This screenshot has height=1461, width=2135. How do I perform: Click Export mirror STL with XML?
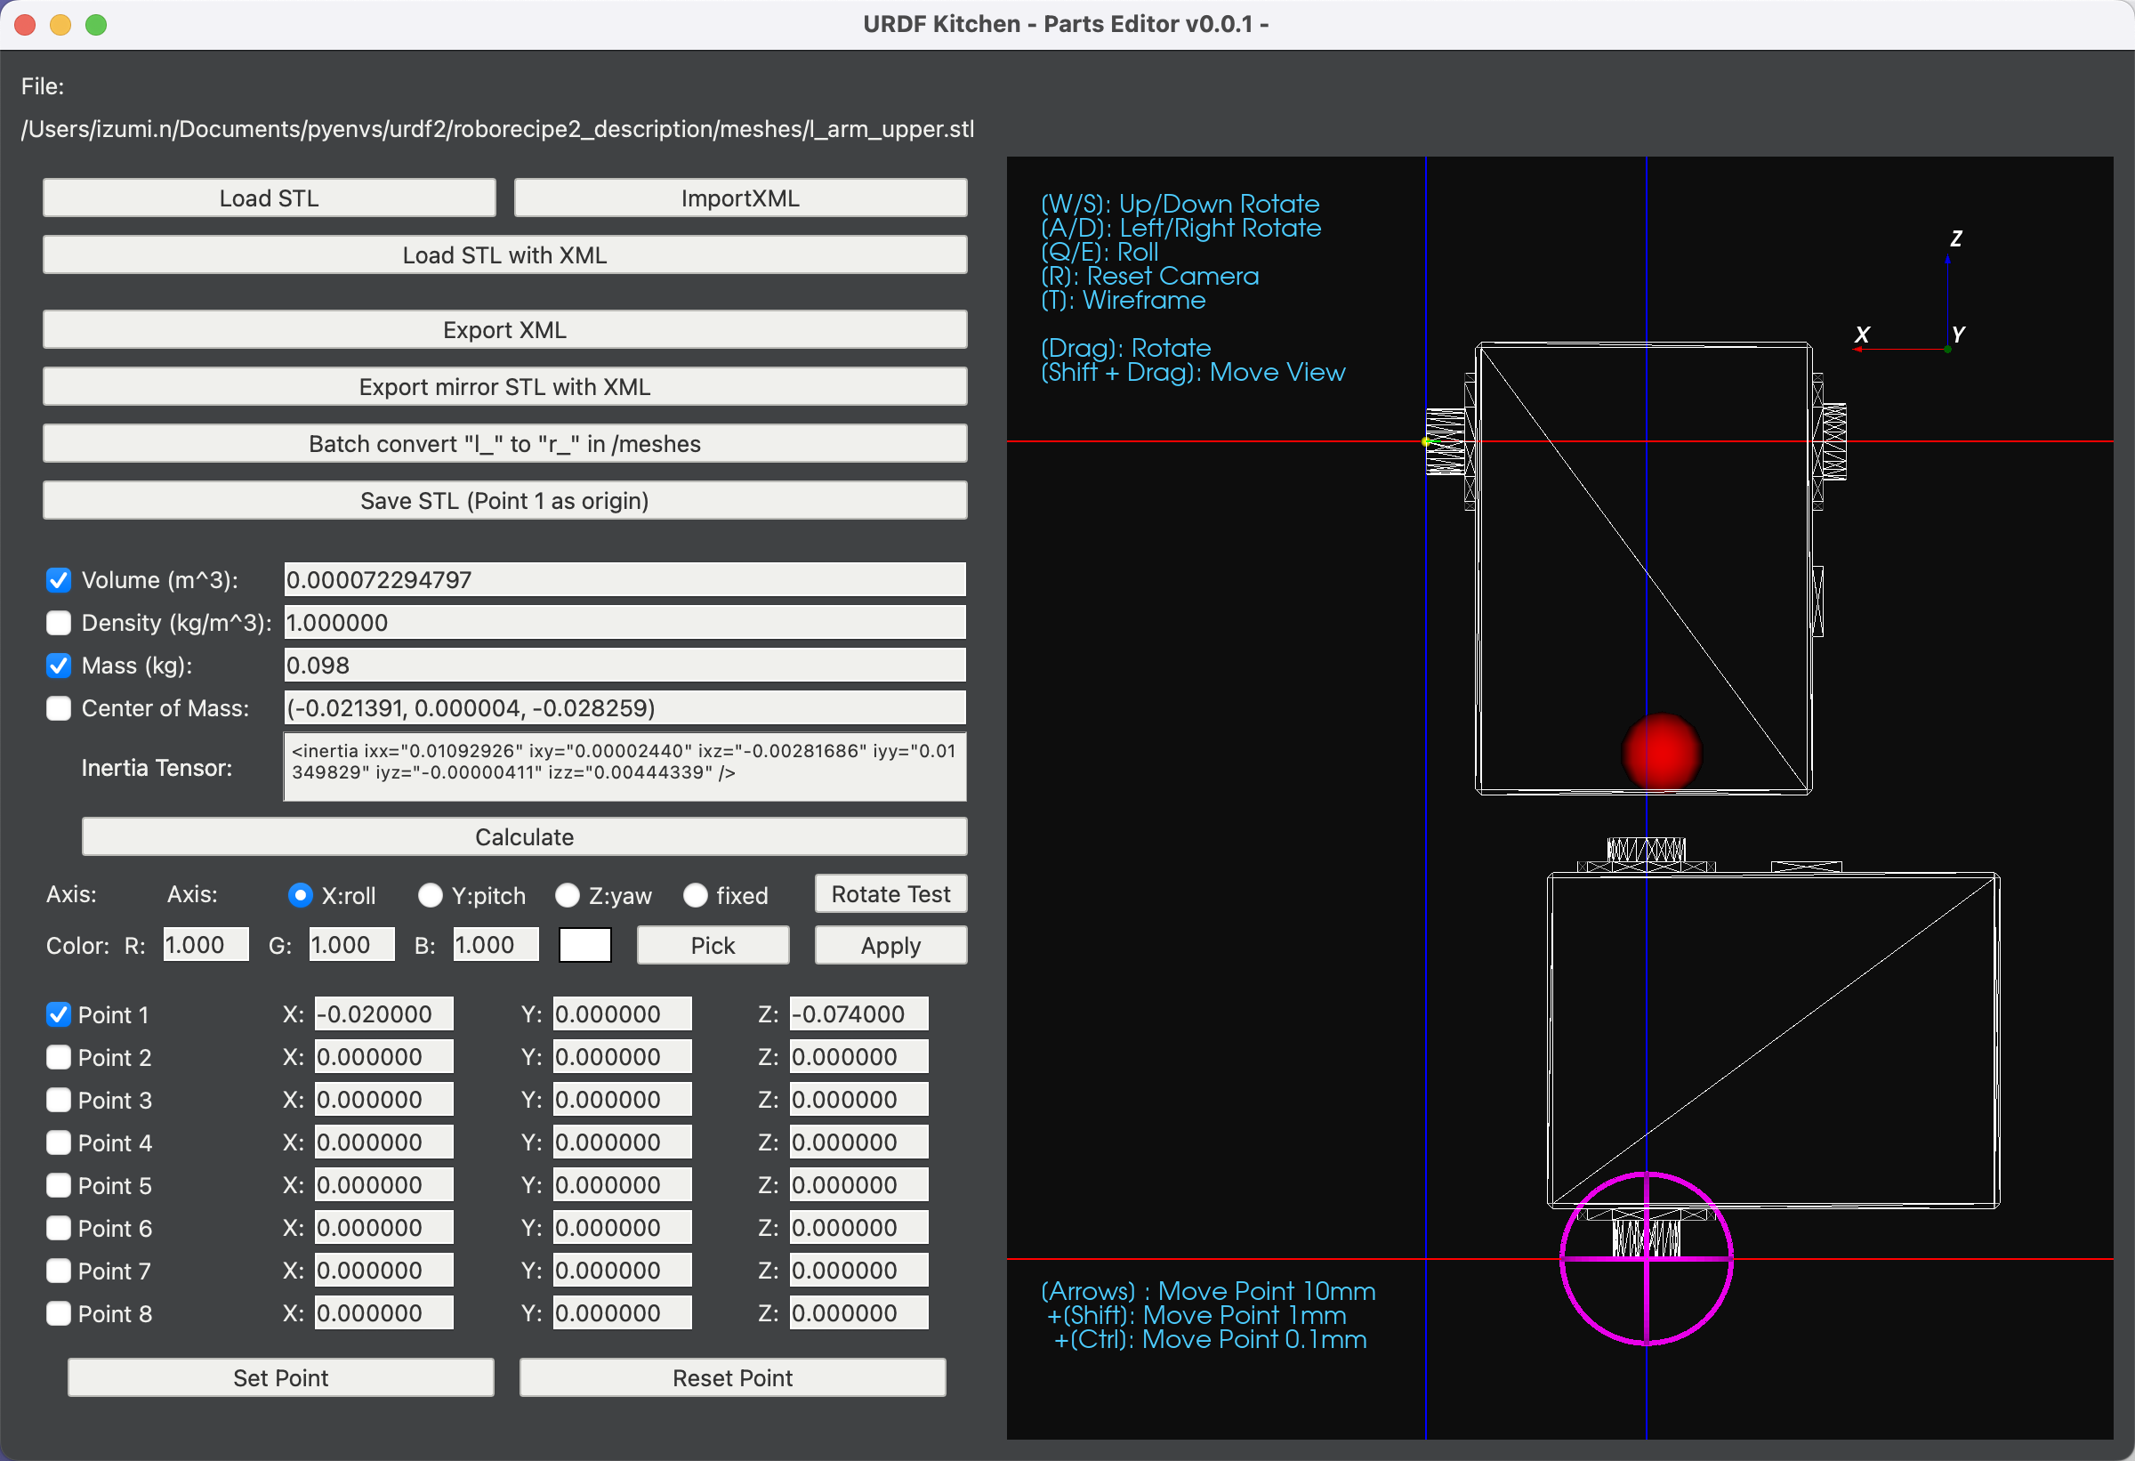click(504, 387)
